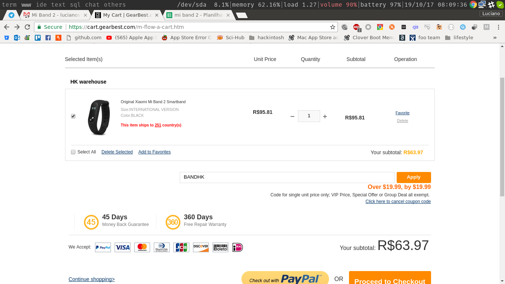
Task: Click Proceed to Checkout button
Action: click(x=390, y=278)
